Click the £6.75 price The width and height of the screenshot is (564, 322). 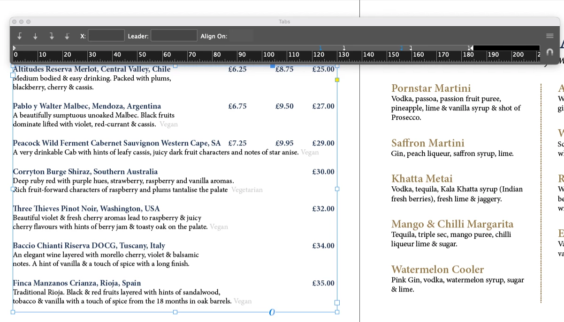237,106
